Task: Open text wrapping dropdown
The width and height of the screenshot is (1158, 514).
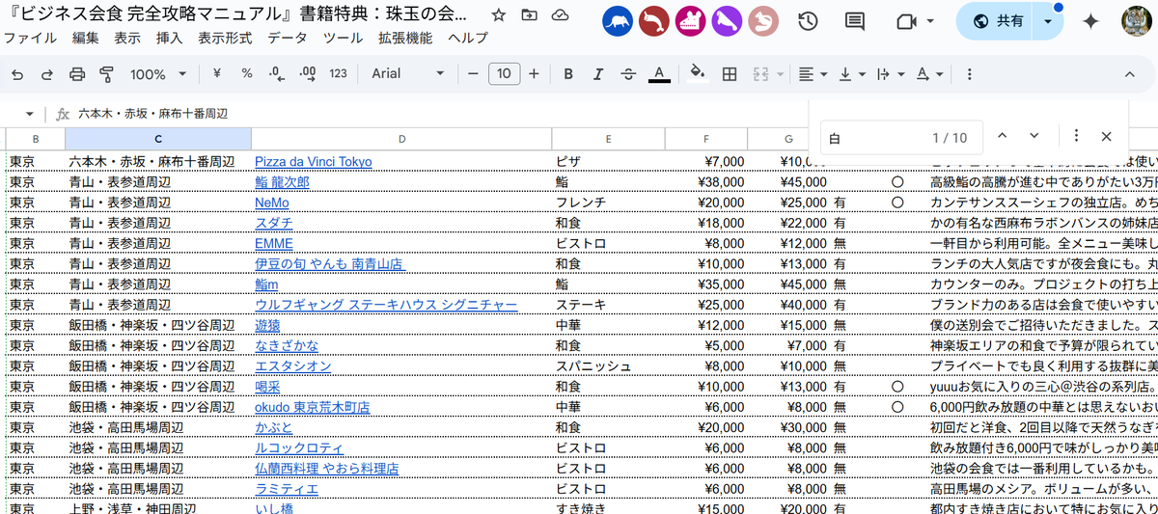Action: pyautogui.click(x=890, y=74)
